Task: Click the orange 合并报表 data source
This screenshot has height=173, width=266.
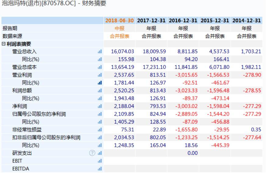Action: (x=120, y=36)
